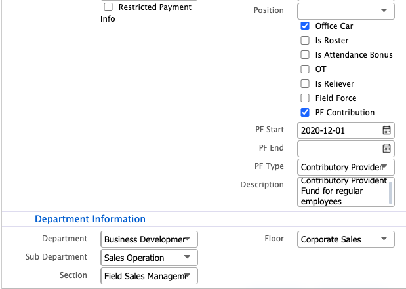Tick the Is Attendance Bonus checkbox

point(305,55)
